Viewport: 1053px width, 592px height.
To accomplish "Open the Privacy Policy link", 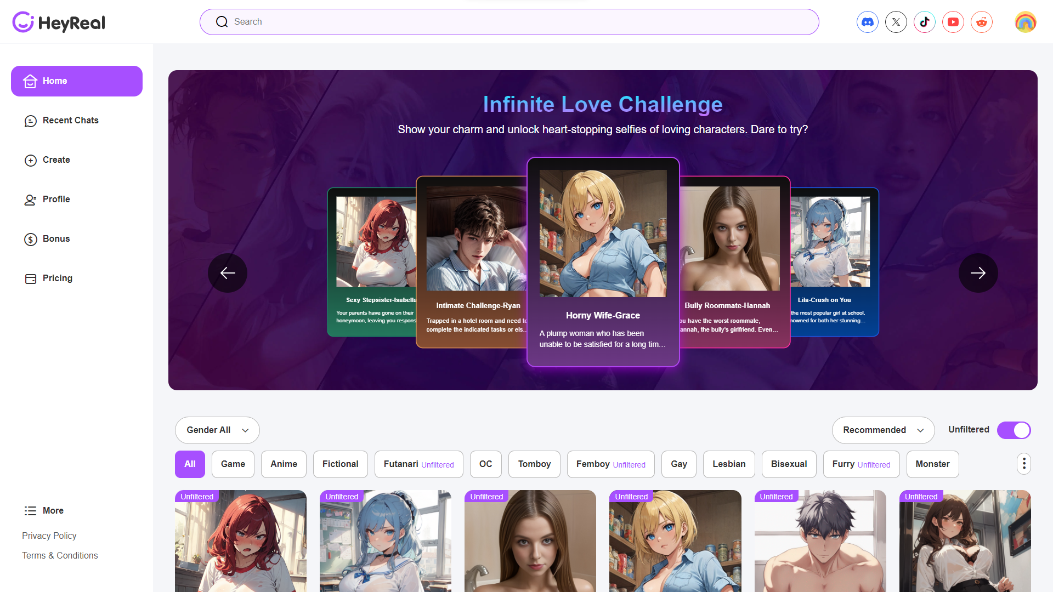I will (x=49, y=536).
